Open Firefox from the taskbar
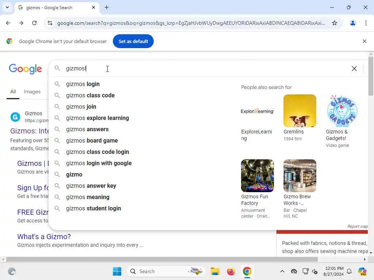Image resolution: width=374 pixels, height=280 pixels. click(x=231, y=271)
